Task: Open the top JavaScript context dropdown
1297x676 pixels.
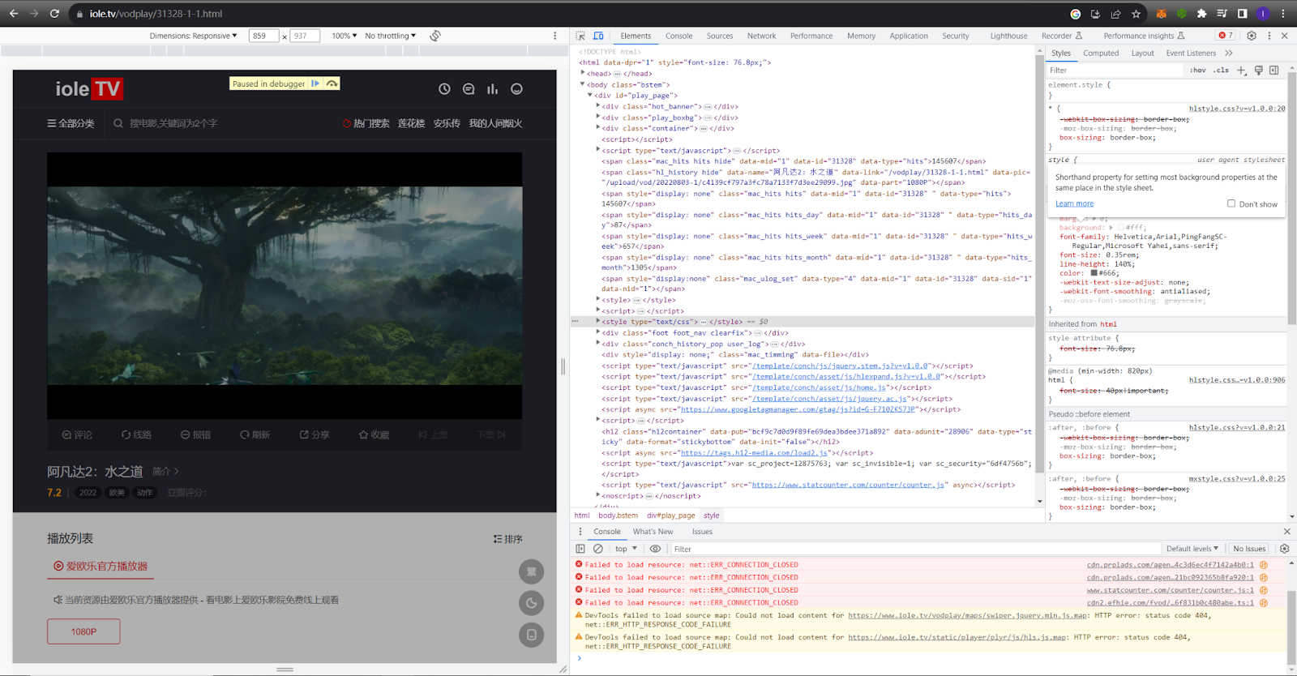Action: 626,549
